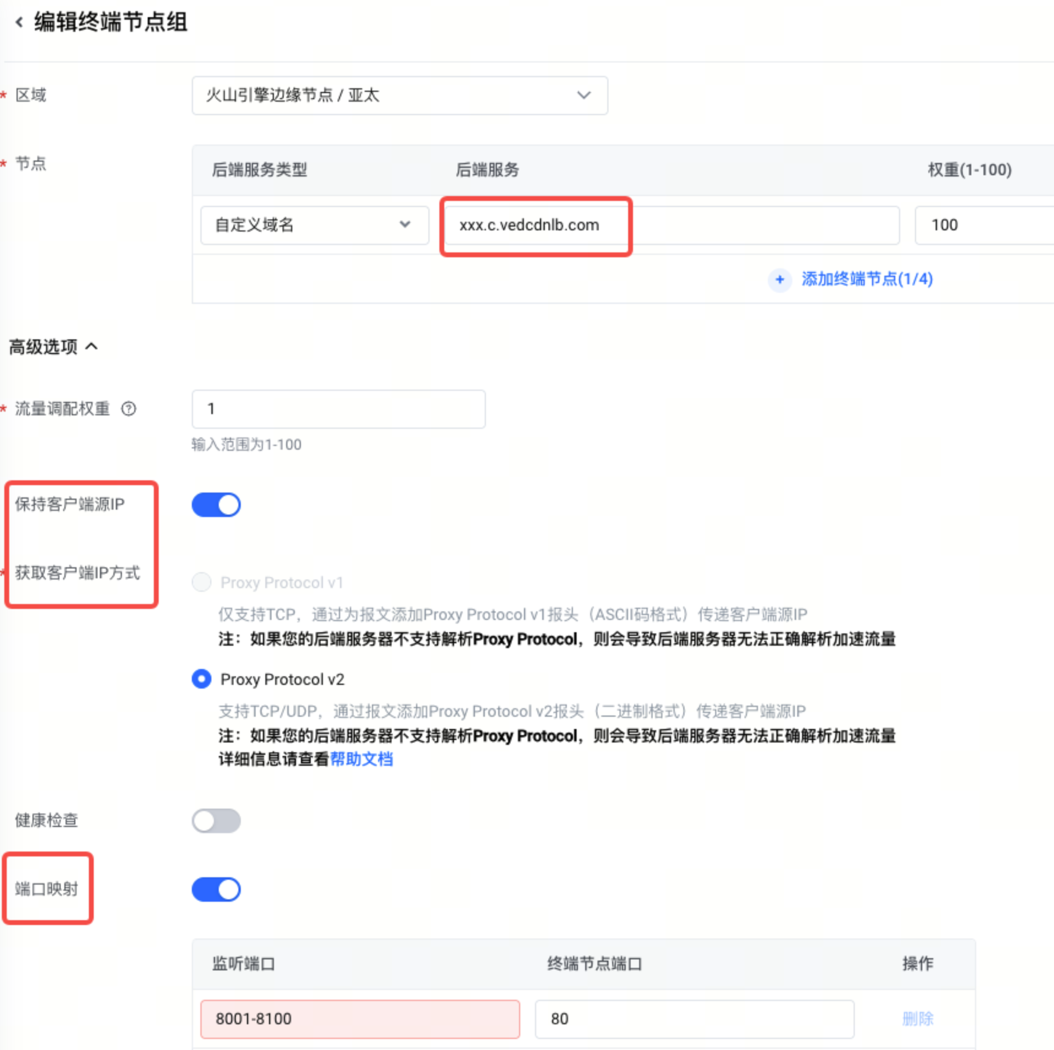Click the back arrow beside 编辑终端节点组
The width and height of the screenshot is (1054, 1050).
pyautogui.click(x=19, y=23)
